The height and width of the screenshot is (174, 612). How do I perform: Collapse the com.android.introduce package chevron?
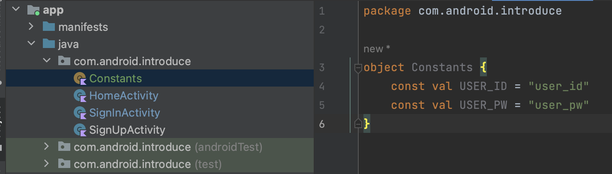(x=46, y=61)
